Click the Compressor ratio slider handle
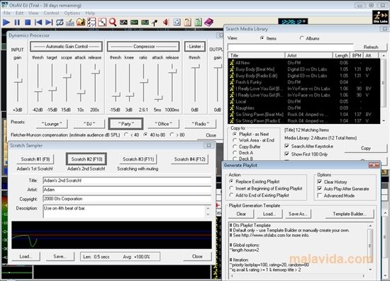390x281 pixels. (x=143, y=81)
